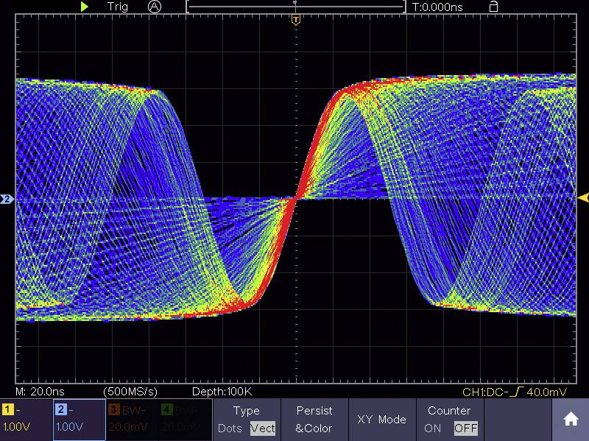
Task: Click the Home menu icon
Action: [571, 418]
